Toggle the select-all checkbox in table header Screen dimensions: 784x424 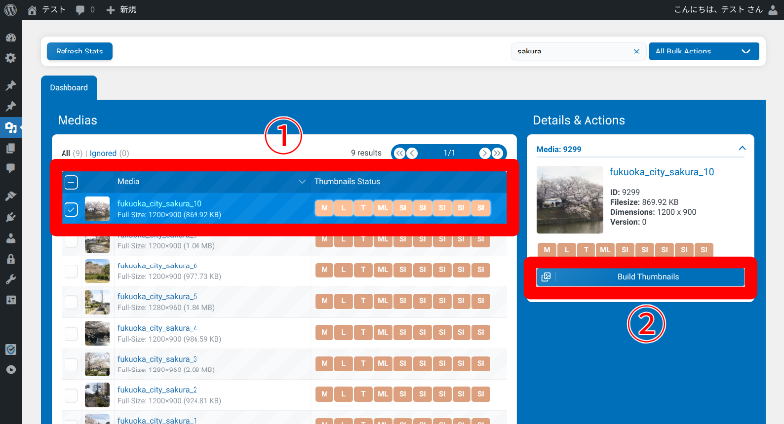(71, 182)
